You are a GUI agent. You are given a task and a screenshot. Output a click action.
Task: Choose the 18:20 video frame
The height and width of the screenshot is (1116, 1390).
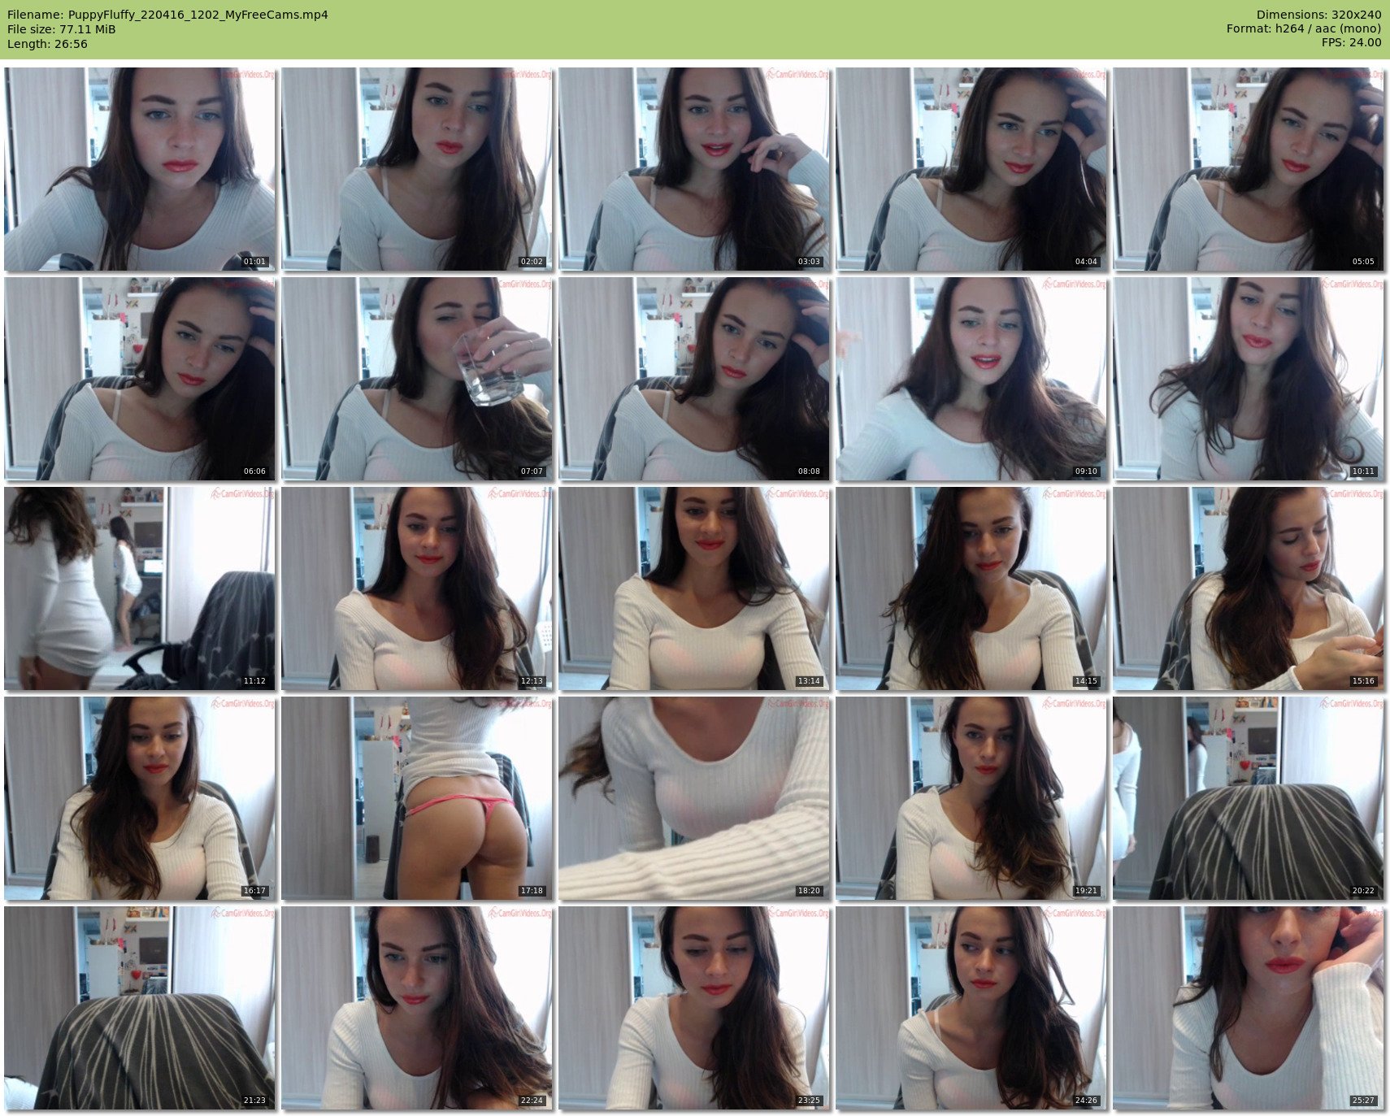694,798
